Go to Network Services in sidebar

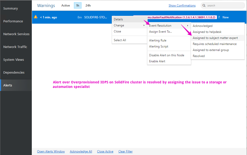coord(16,34)
